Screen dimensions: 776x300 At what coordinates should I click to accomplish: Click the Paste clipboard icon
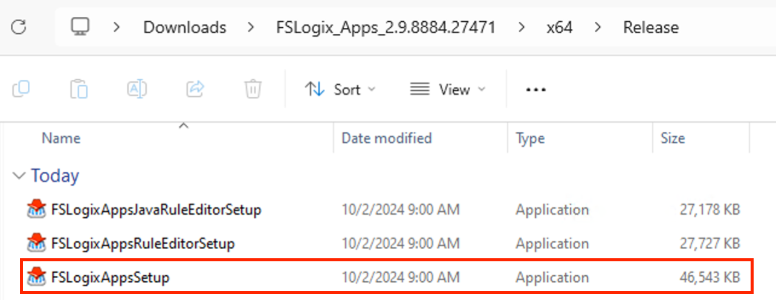[x=79, y=90]
